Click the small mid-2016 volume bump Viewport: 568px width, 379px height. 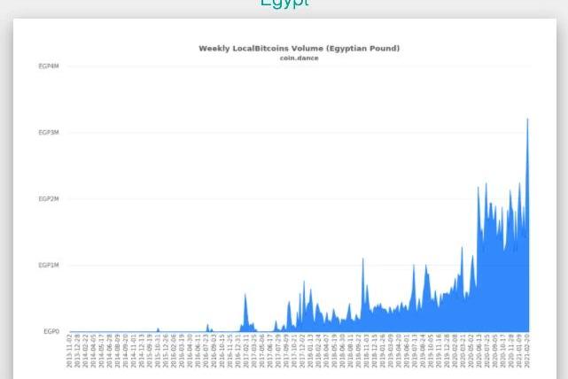point(208,327)
